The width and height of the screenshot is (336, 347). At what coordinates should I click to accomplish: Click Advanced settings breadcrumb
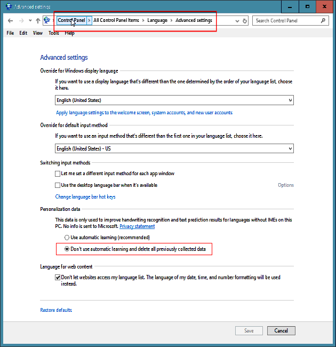(x=194, y=20)
